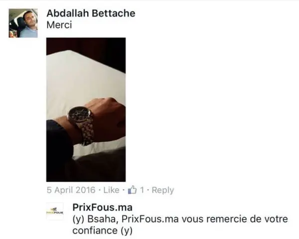Viewport: 299px width, 239px height.
Task: Like the comment using the Like link
Action: click(x=111, y=190)
